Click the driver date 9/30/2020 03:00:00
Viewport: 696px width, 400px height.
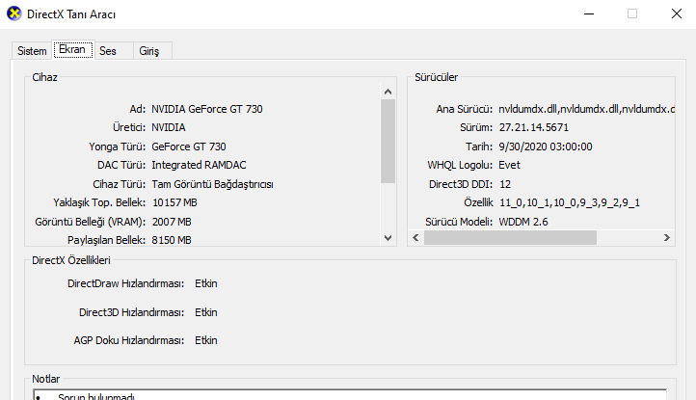click(546, 147)
